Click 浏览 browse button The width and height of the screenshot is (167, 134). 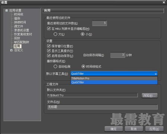point(149,95)
